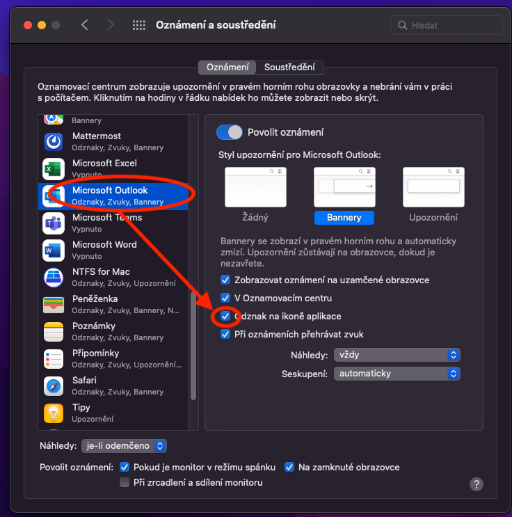This screenshot has width=512, height=517.
Task: Select NTFS for Mac row
Action: coord(113,278)
